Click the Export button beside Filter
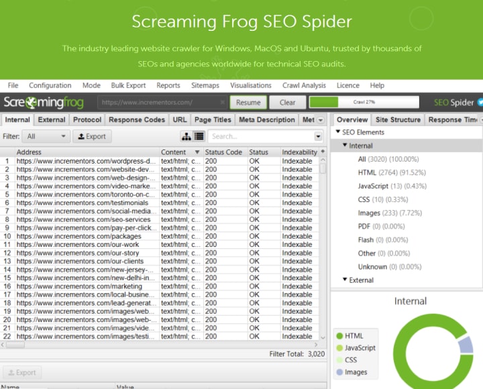483x389 pixels. (92, 136)
